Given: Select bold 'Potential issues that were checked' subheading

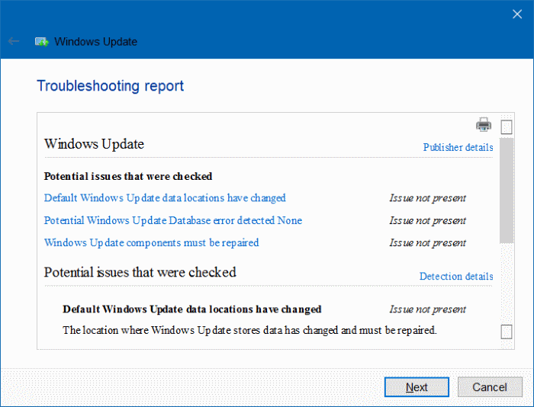Looking at the screenshot, I should click(x=128, y=176).
